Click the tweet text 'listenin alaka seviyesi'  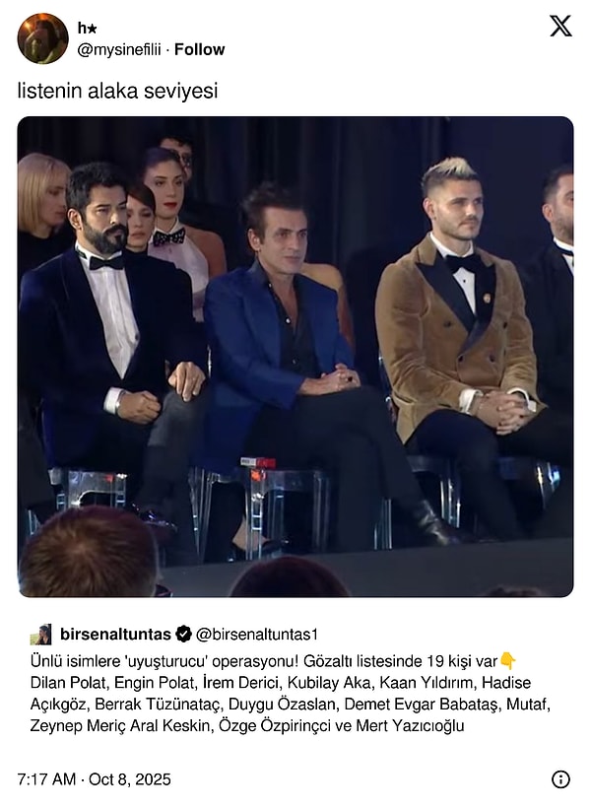[117, 91]
